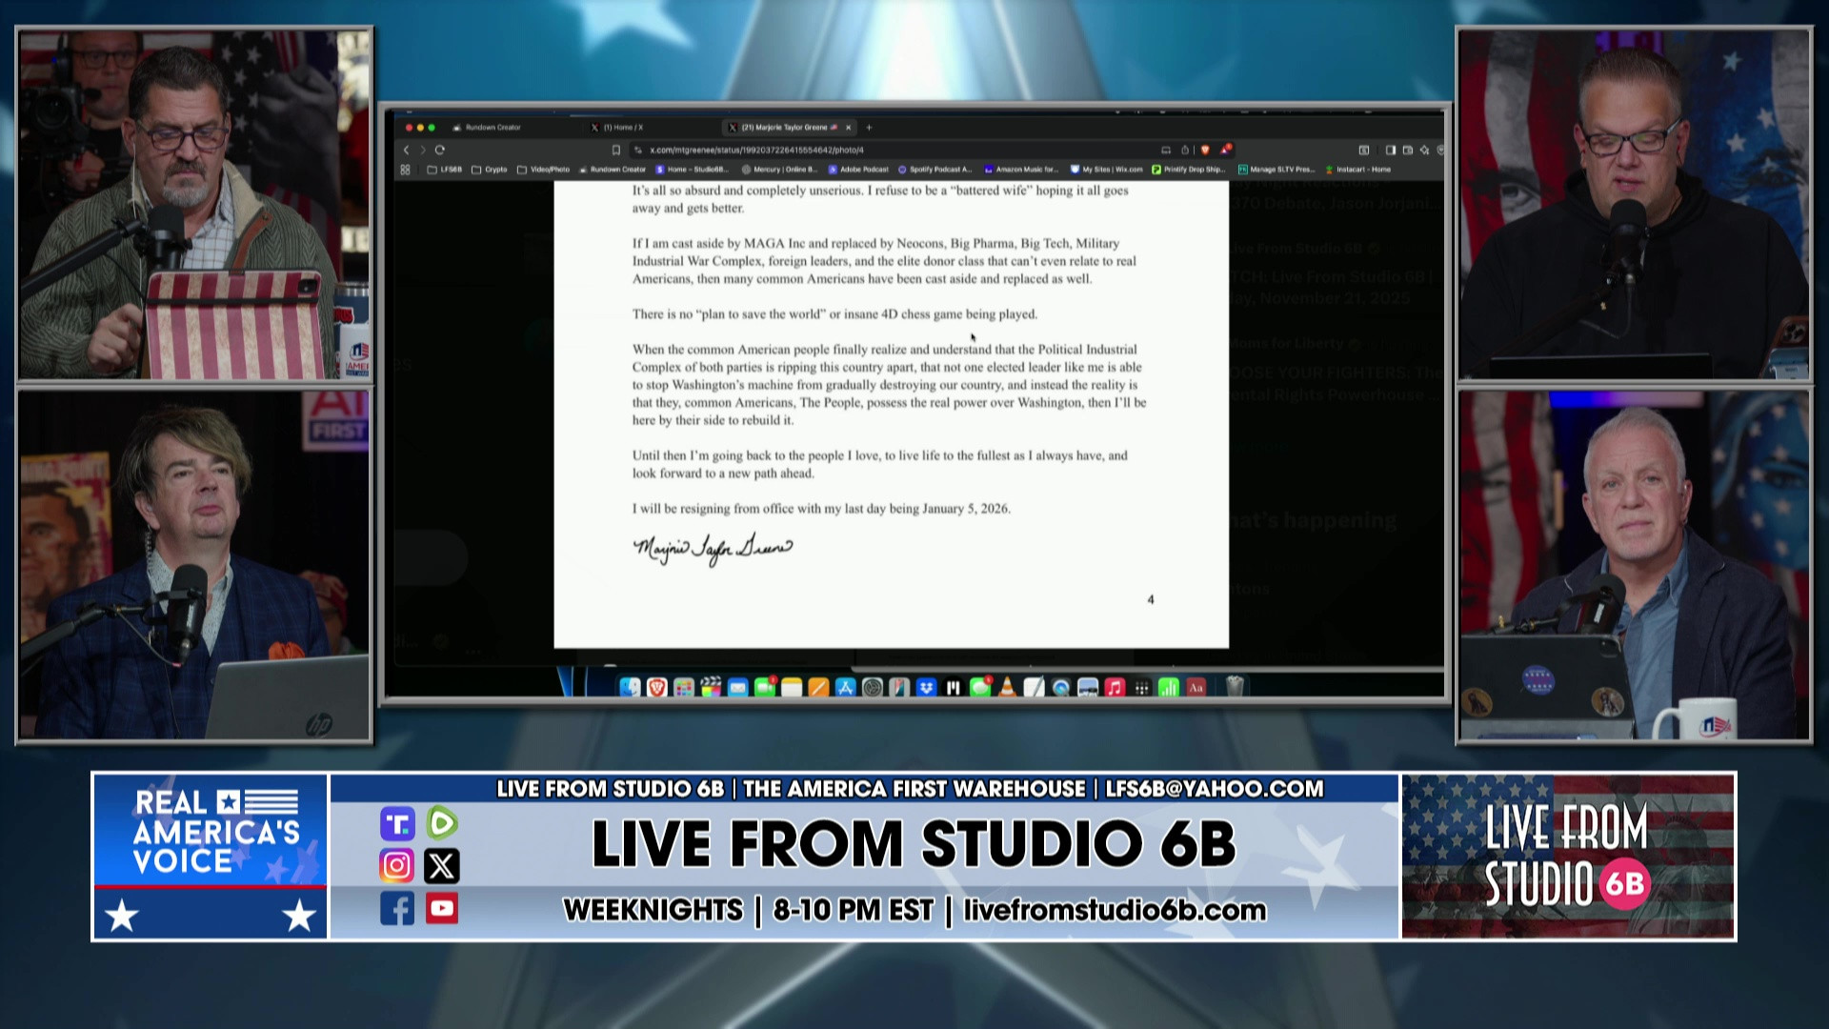Reload the current page
The image size is (1829, 1029).
[x=438, y=150]
